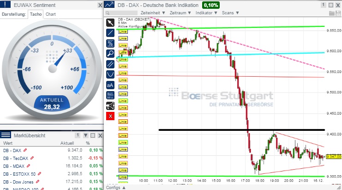Click the 17:00 time axis label
Image resolution: width=342 pixels, height=190 pixels.
pyautogui.click(x=246, y=181)
